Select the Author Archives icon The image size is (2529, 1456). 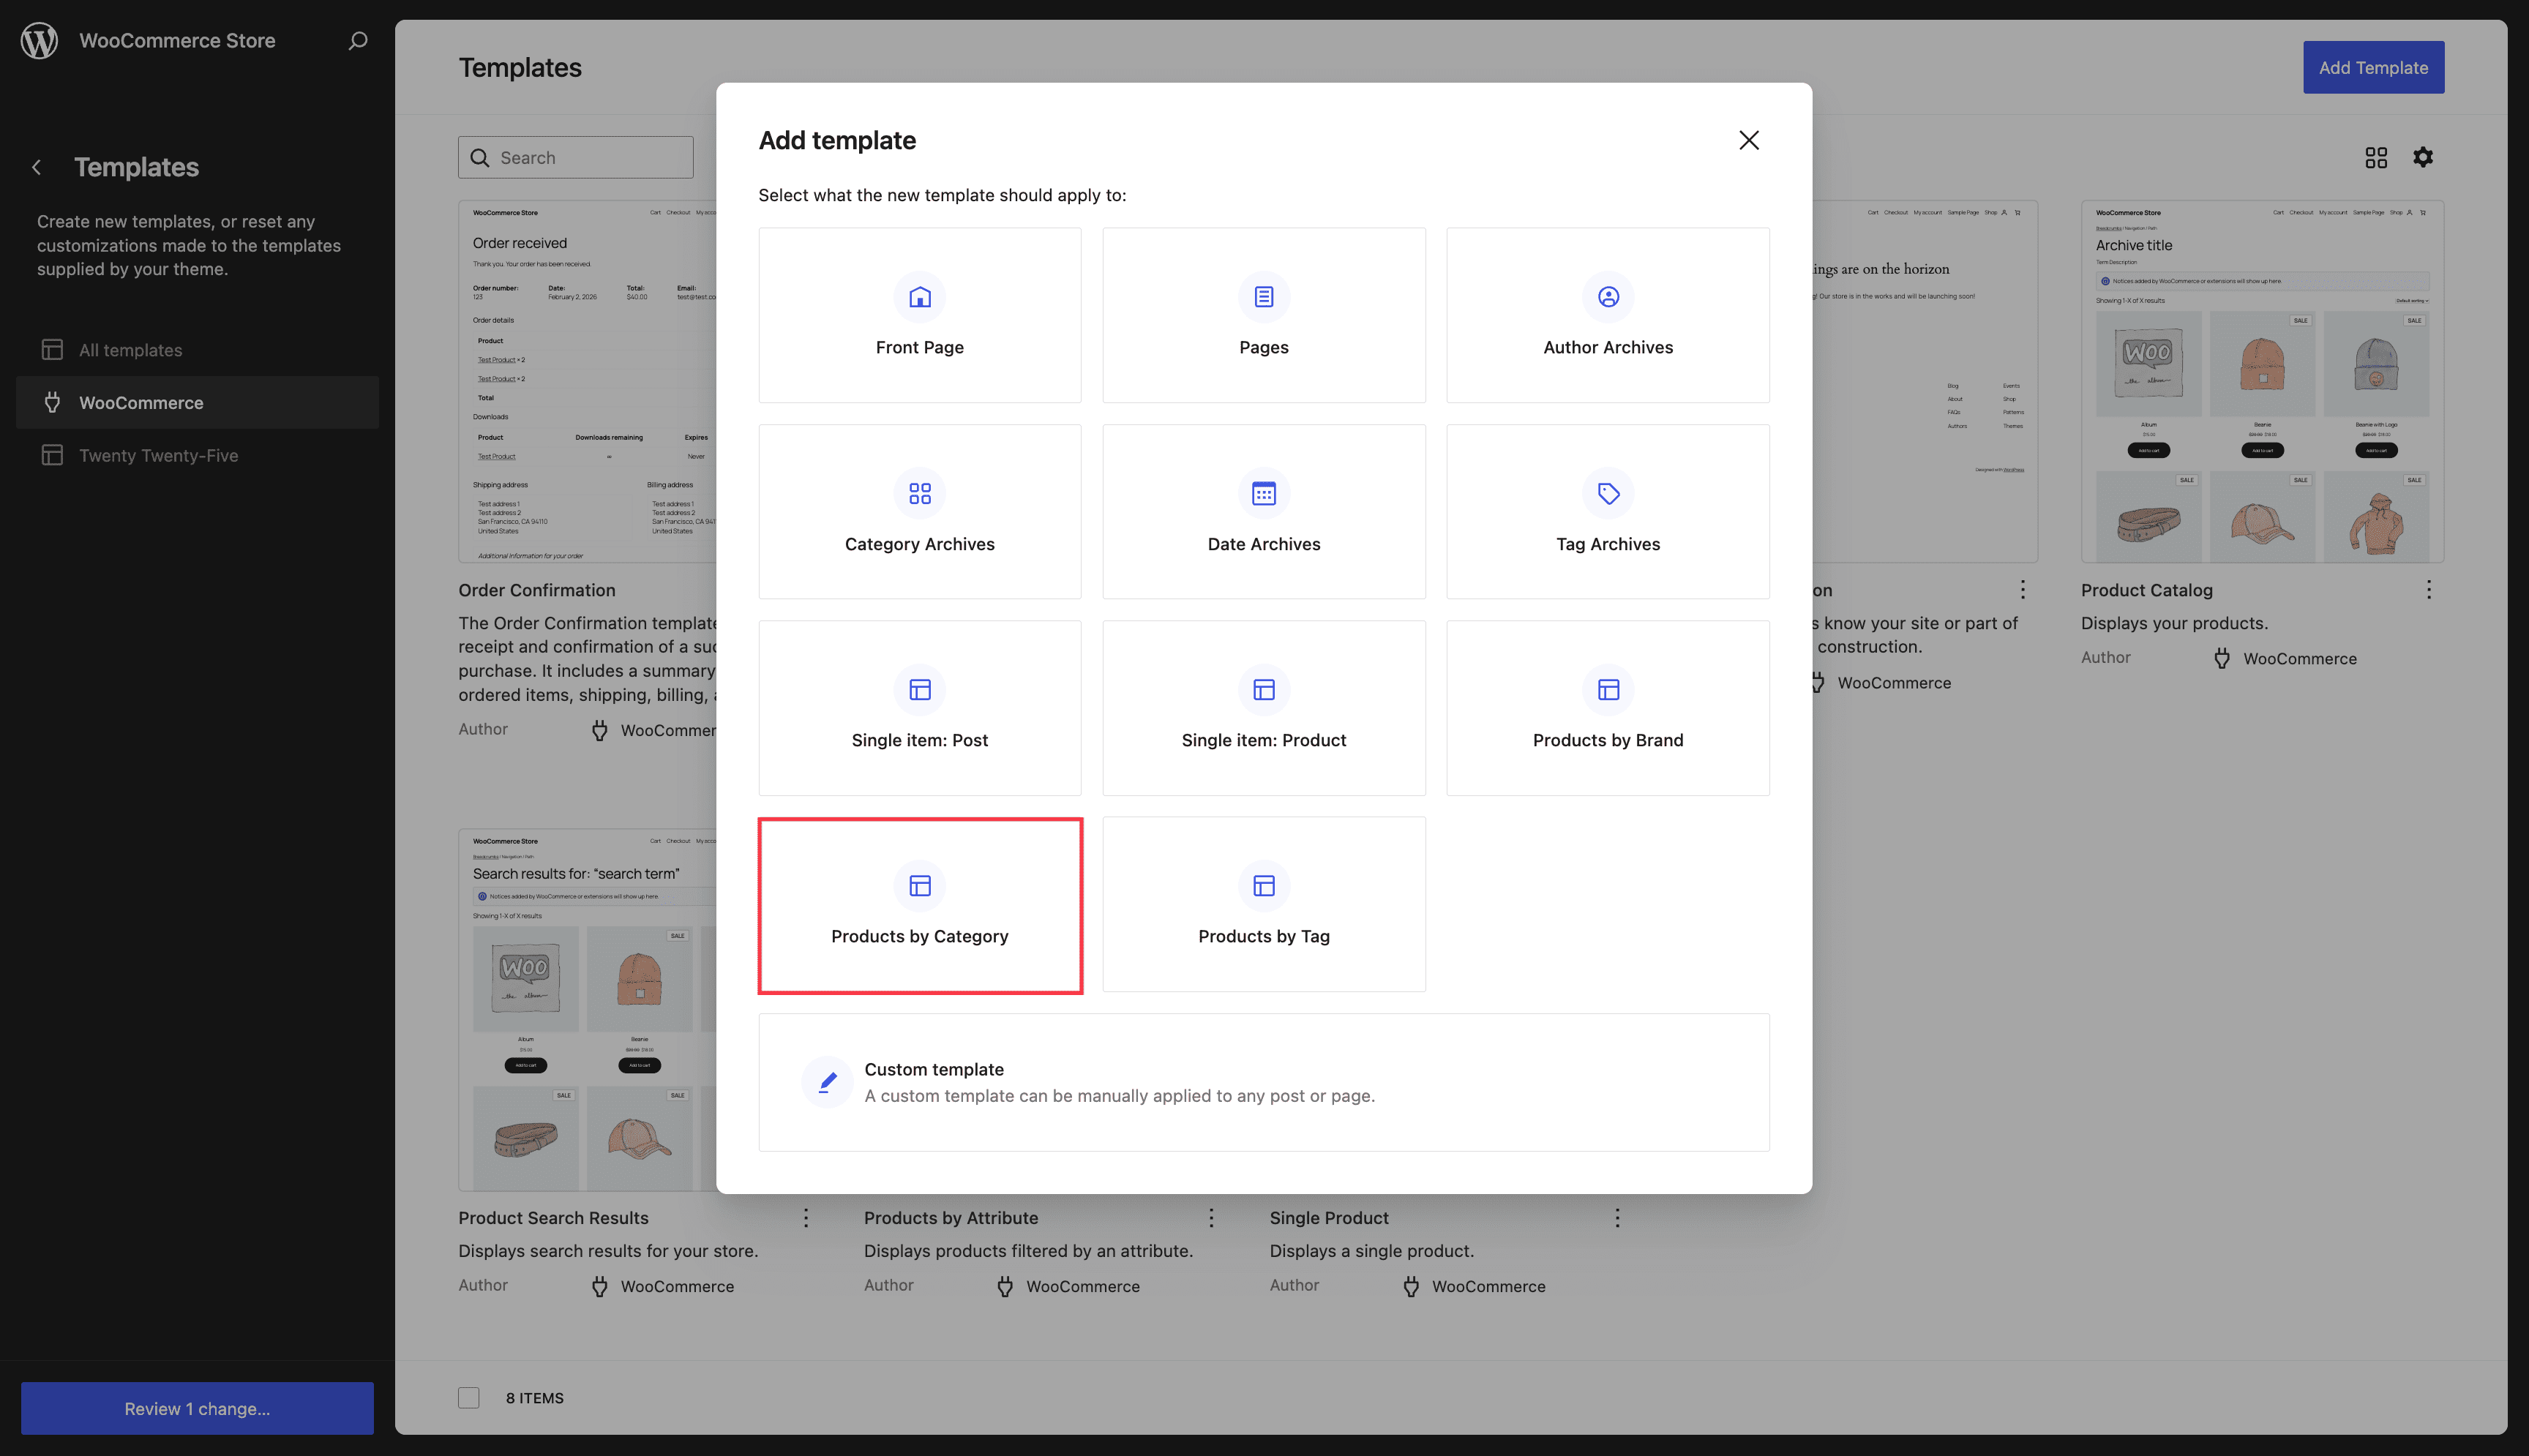point(1606,297)
